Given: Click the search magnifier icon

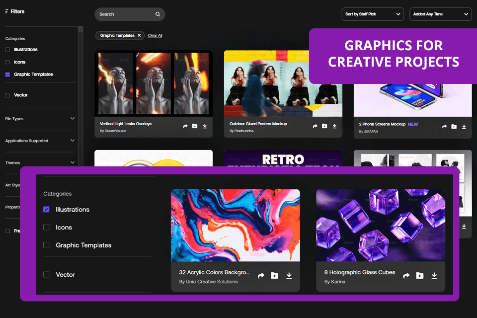Looking at the screenshot, I should 158,14.
